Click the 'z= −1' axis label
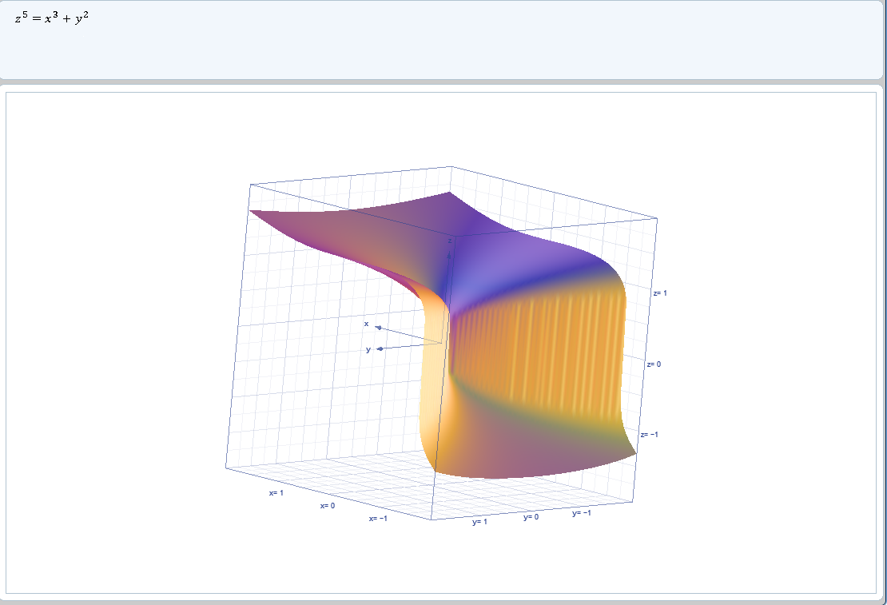887x605 pixels. click(649, 435)
